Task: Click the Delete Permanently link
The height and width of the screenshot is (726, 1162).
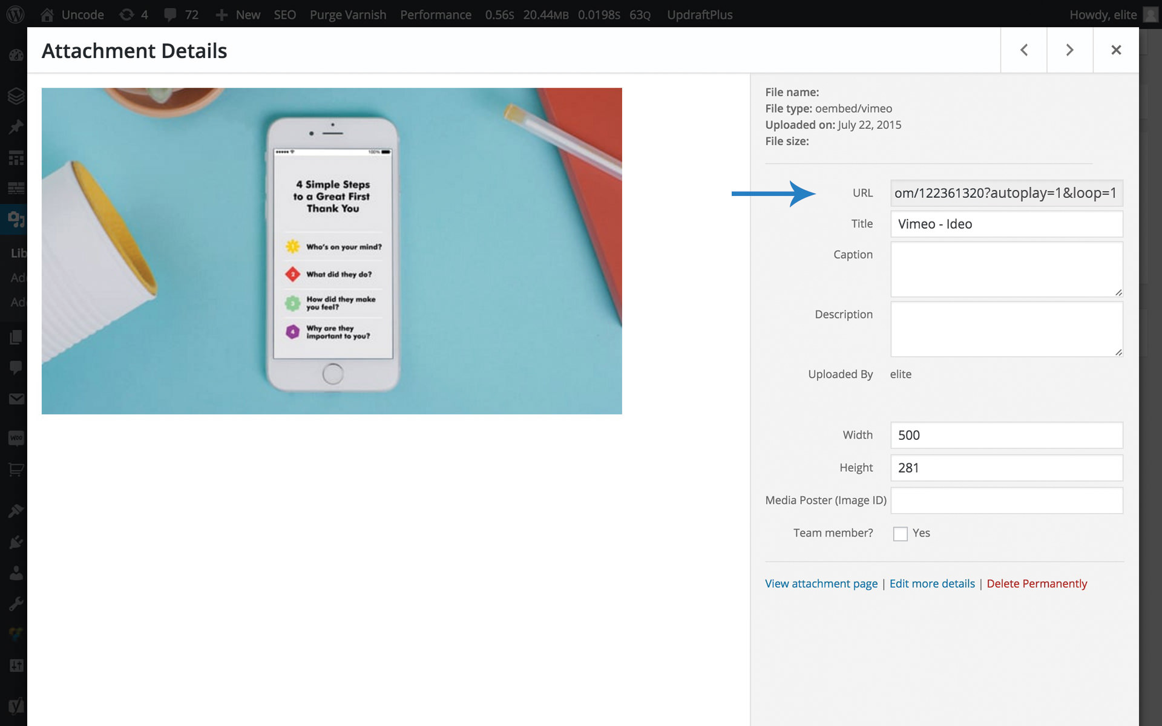Action: click(1037, 583)
